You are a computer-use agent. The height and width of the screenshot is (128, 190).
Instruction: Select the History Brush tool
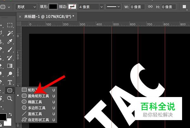(x=10, y=58)
